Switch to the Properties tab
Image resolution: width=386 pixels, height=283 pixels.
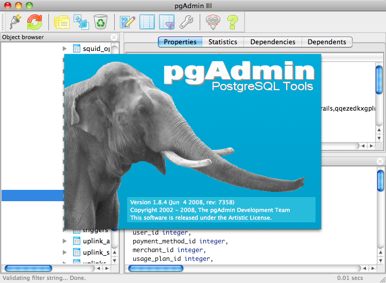click(180, 42)
